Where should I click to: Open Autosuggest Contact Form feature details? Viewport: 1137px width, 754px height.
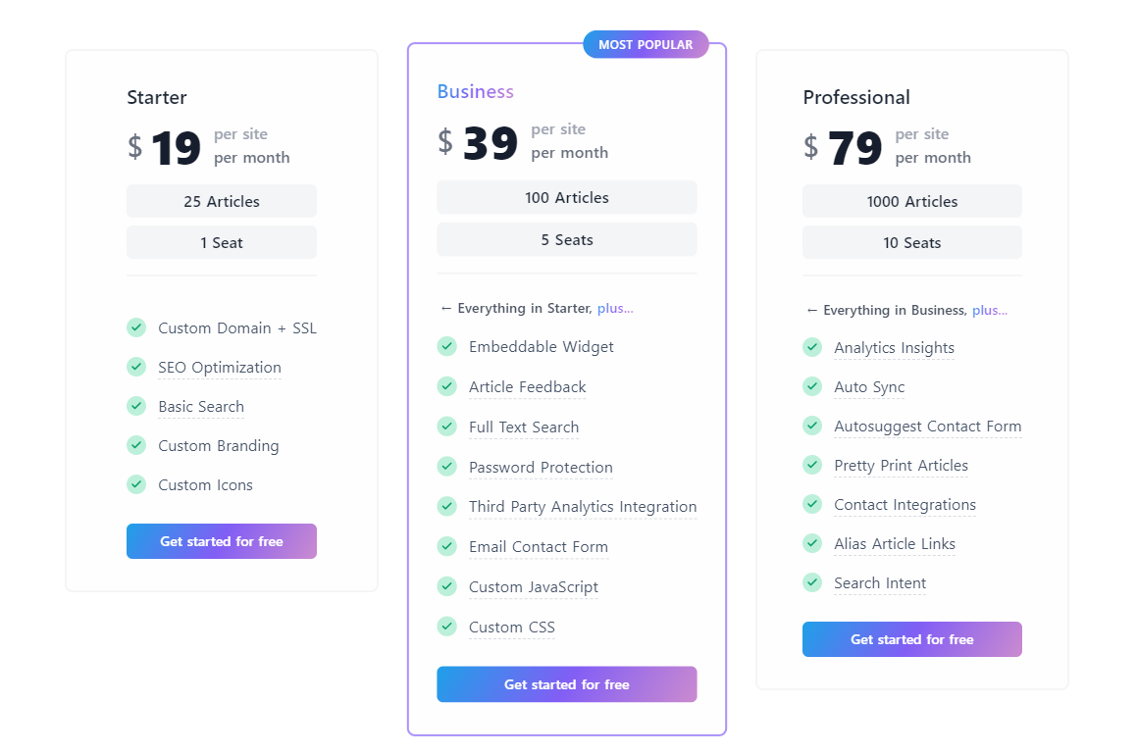(927, 427)
